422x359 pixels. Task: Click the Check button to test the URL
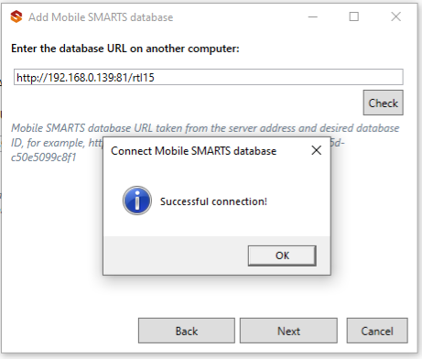tap(383, 103)
